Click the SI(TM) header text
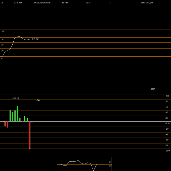171x171 pixels. [x=65, y=3]
